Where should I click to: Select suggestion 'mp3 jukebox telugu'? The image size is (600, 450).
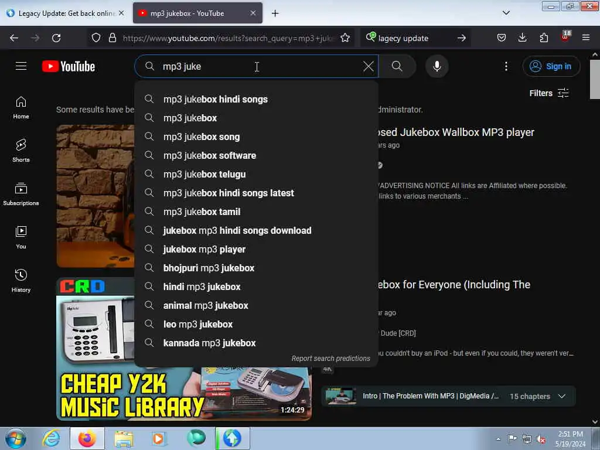[257, 174]
